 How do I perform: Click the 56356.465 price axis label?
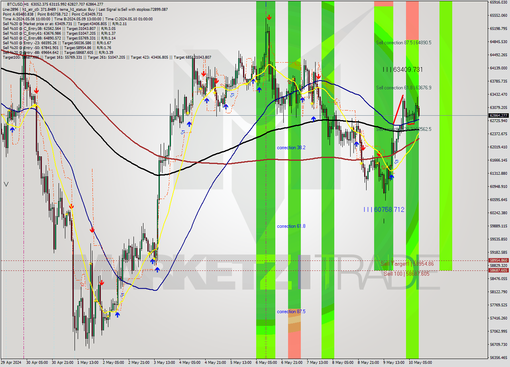(498, 357)
